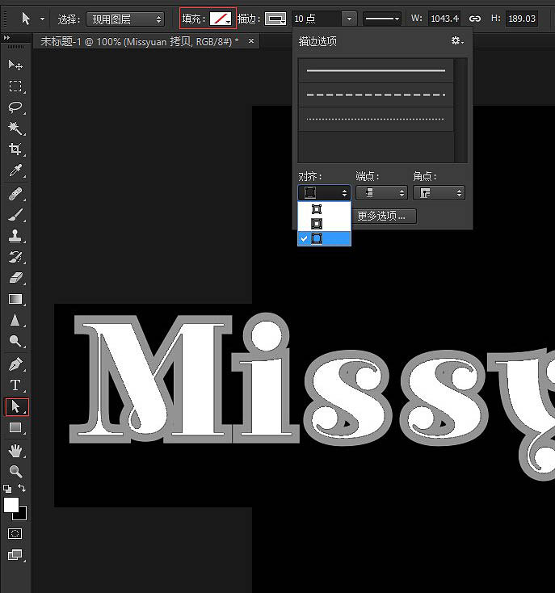Click the 更多选项 button
The image size is (555, 593).
382,216
